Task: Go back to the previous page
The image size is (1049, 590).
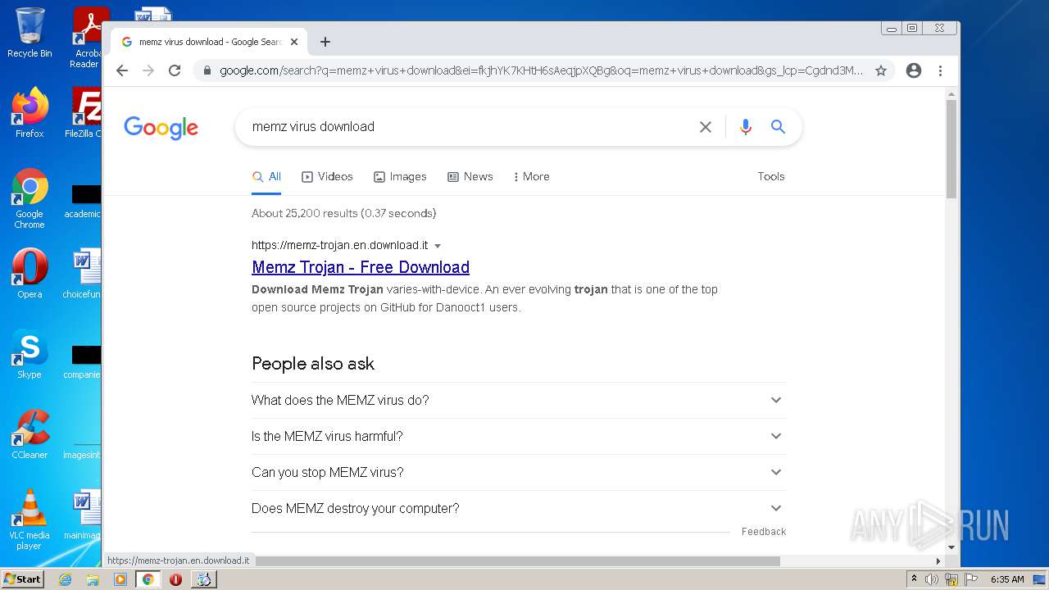Action: point(122,70)
